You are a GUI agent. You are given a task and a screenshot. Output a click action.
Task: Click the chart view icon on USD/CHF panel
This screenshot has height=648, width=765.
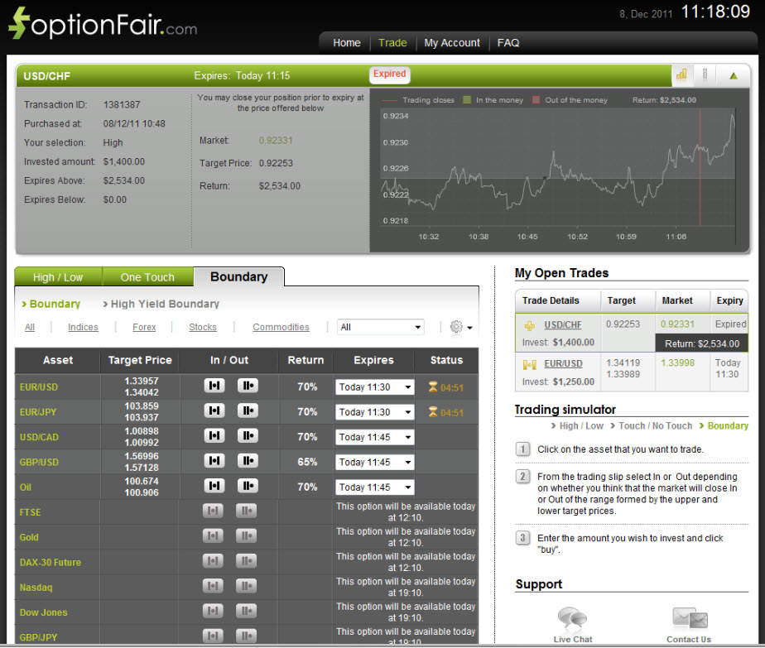[681, 74]
